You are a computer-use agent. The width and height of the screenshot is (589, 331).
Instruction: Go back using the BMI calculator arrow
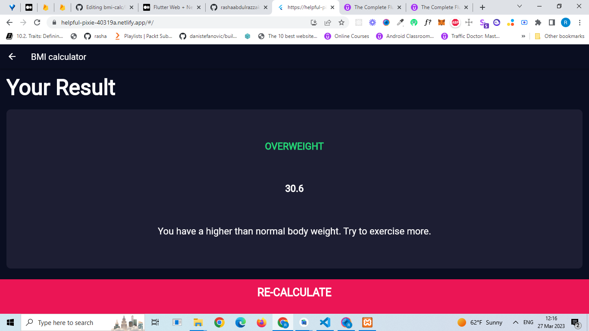click(x=12, y=56)
